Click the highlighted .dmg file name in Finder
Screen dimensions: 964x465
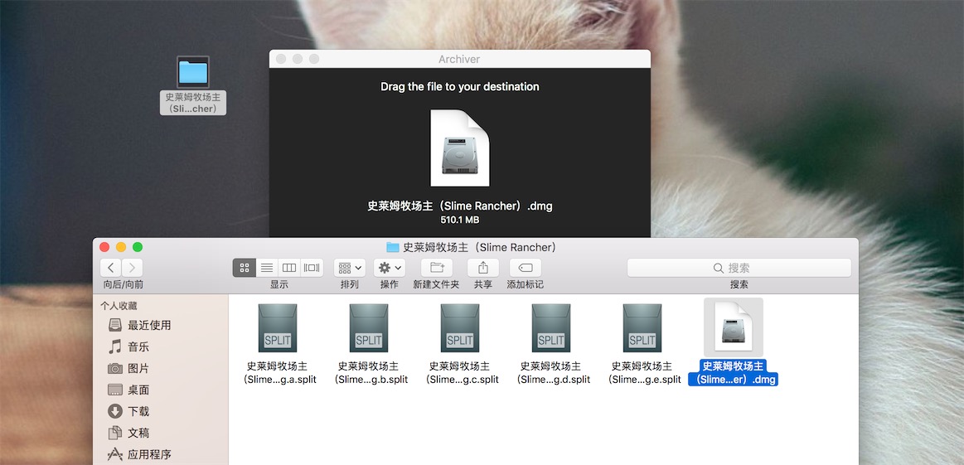734,373
